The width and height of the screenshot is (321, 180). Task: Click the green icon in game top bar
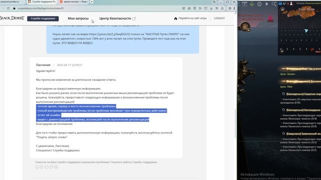point(252,4)
